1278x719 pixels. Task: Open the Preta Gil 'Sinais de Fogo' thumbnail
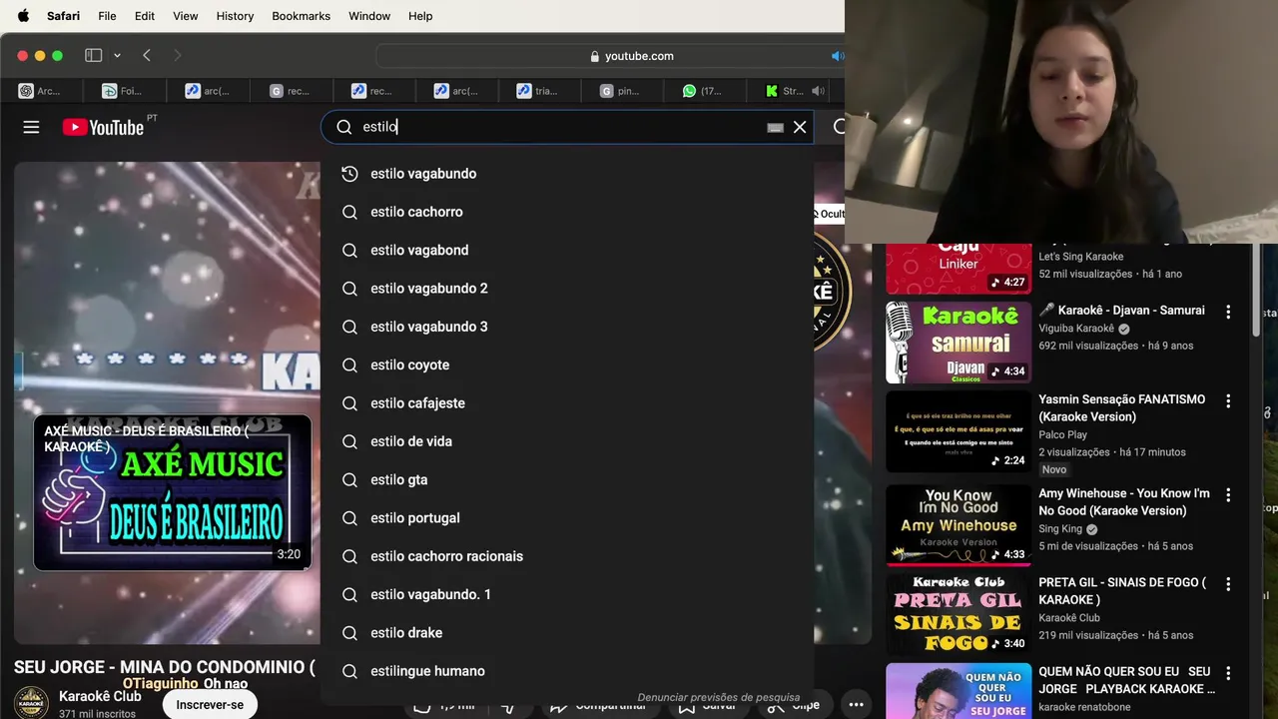[958, 614]
